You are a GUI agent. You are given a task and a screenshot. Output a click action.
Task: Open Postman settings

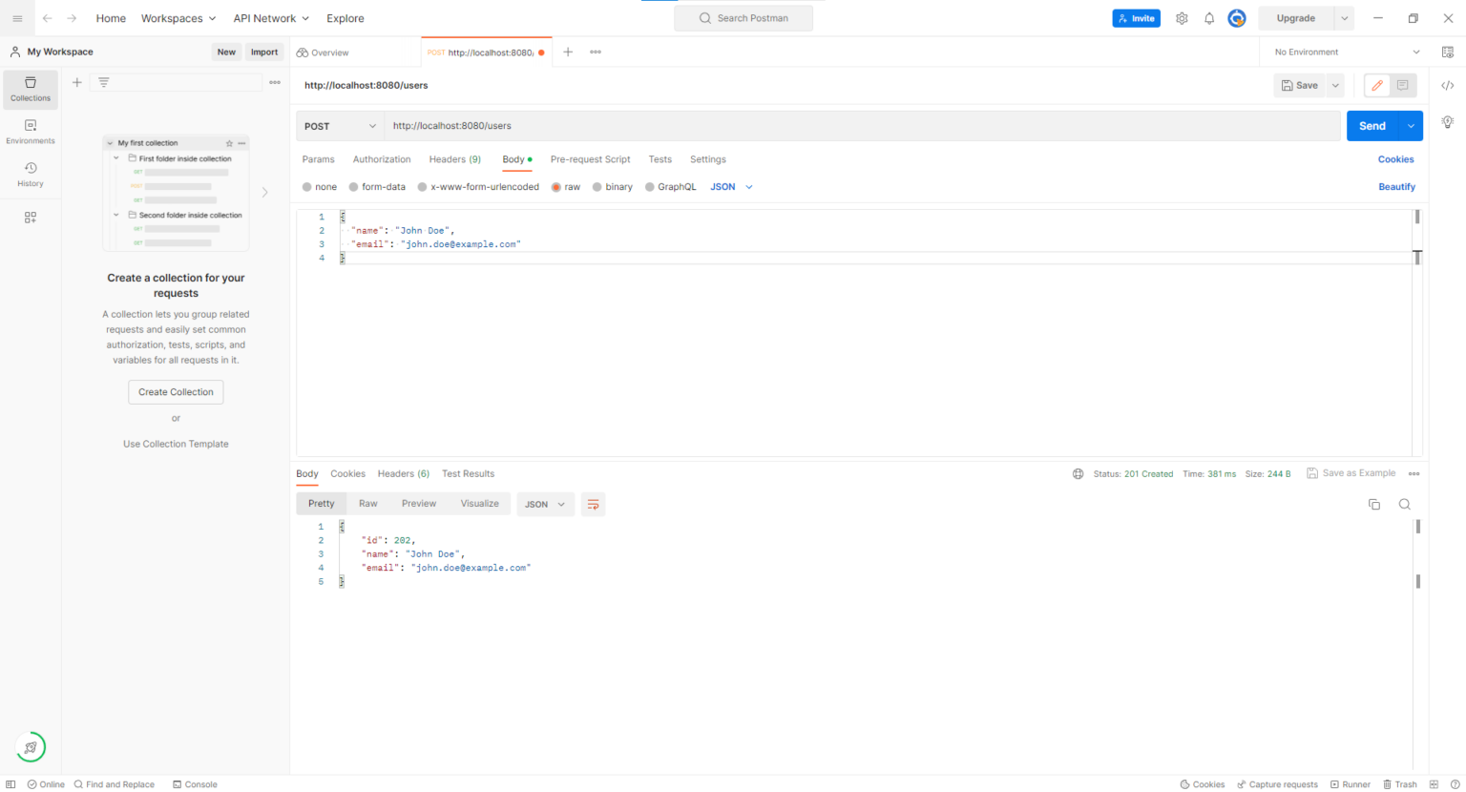click(1181, 17)
